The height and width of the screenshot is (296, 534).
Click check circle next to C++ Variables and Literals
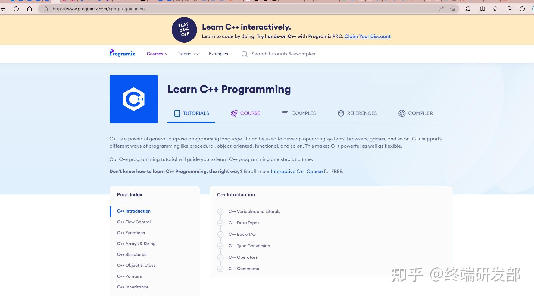coord(220,212)
